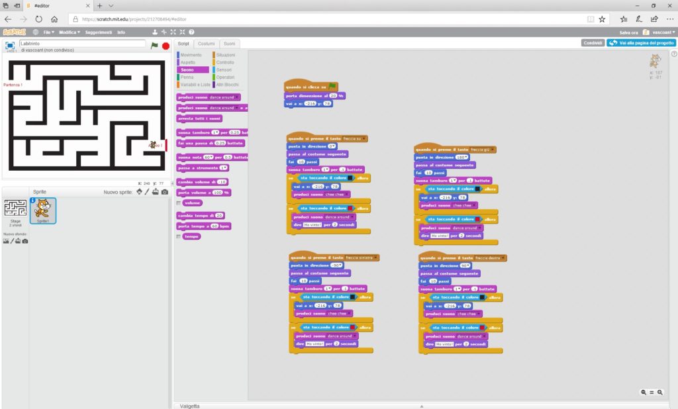Paint a new sprite with the brush icon

(x=147, y=191)
